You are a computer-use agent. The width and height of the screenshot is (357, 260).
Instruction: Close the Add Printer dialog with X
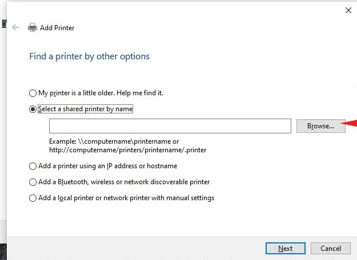click(x=348, y=10)
